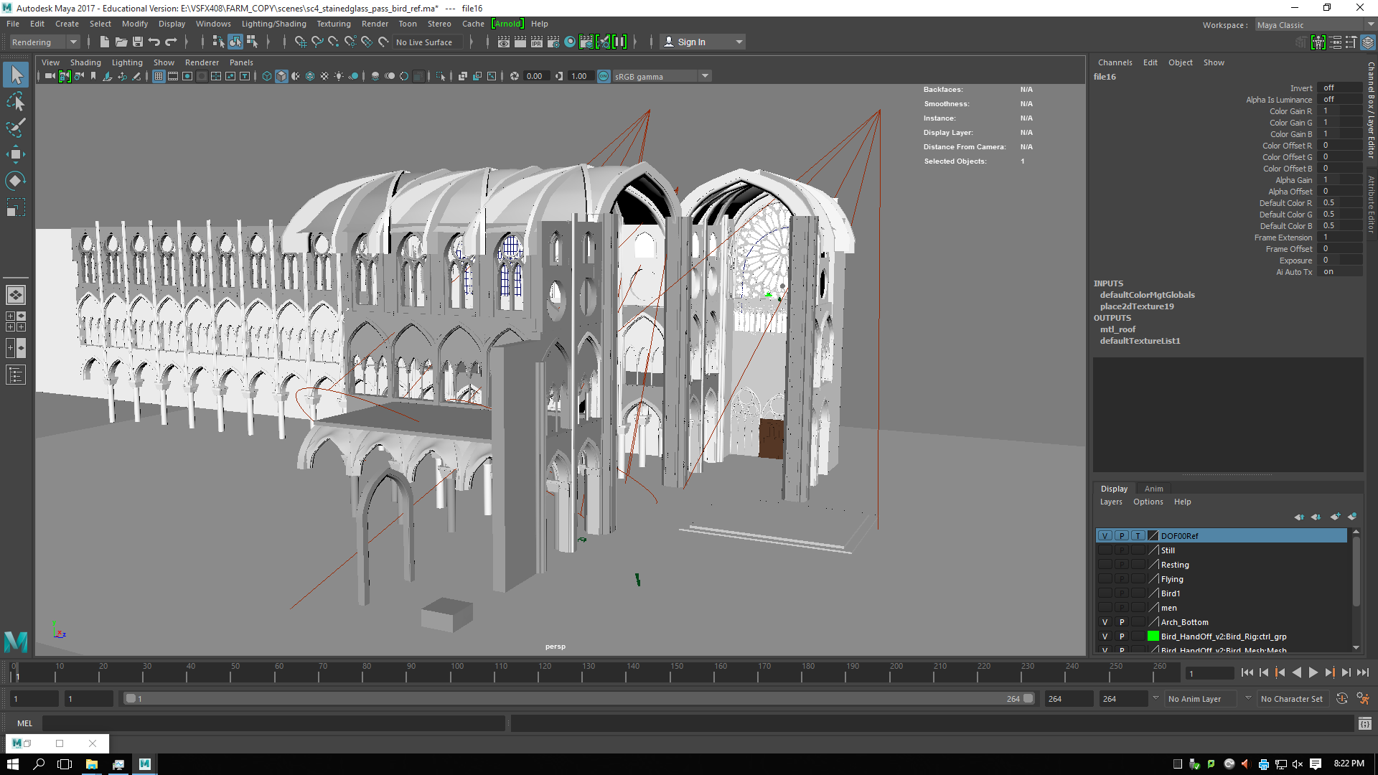Open the viewport Renderer menu
This screenshot has height=775, width=1378.
click(202, 62)
